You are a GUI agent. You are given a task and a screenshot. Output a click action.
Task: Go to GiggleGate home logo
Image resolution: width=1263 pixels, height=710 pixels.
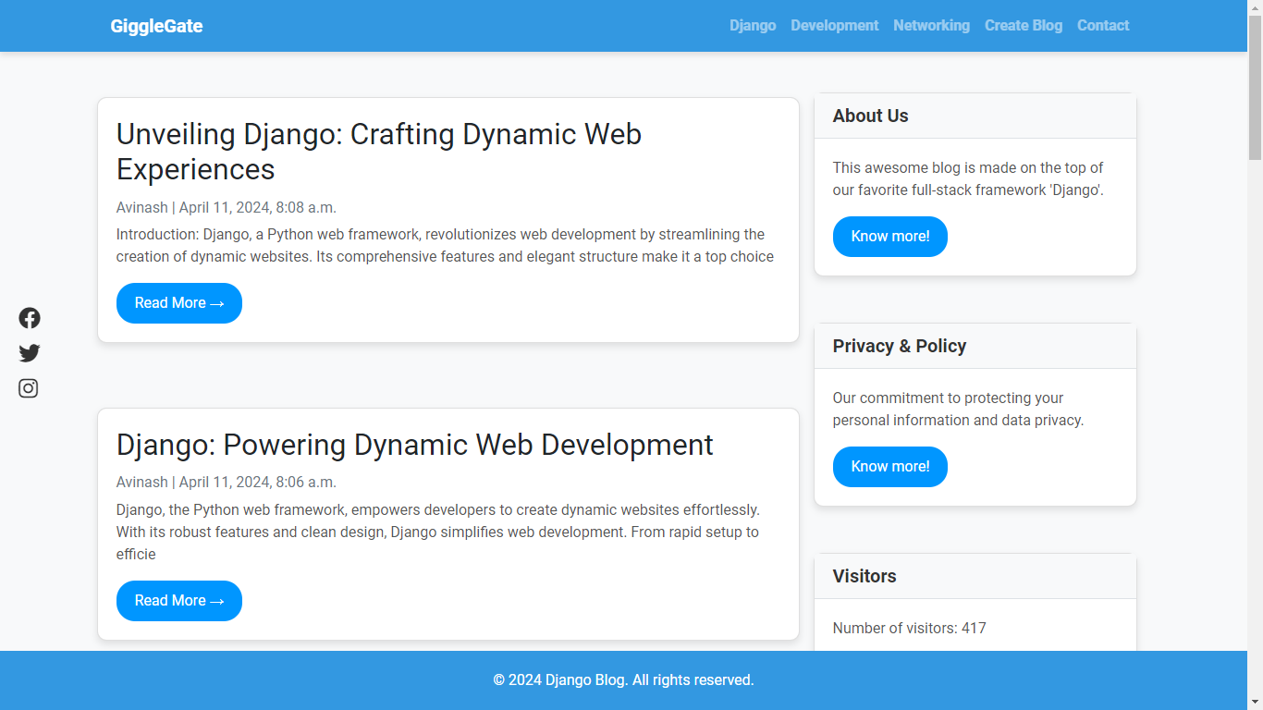156,26
